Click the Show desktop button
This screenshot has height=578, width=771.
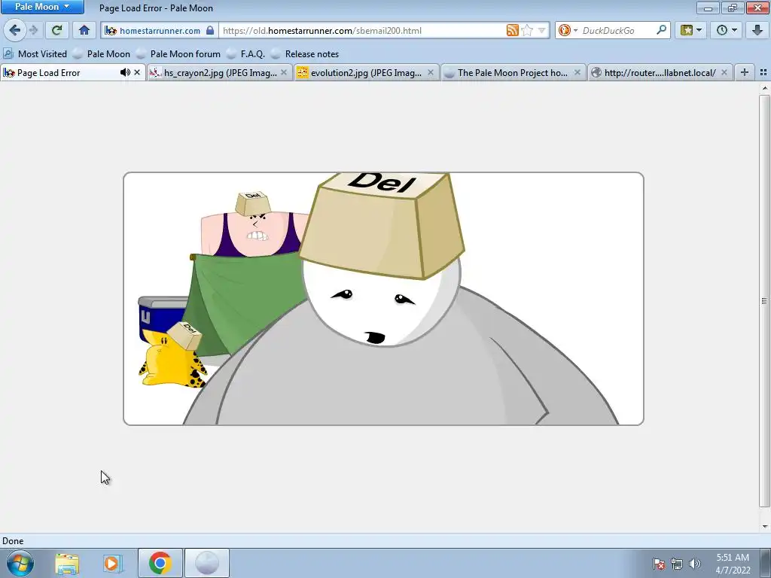[766, 563]
